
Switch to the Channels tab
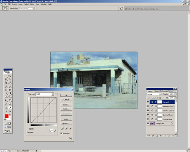click(x=165, y=91)
